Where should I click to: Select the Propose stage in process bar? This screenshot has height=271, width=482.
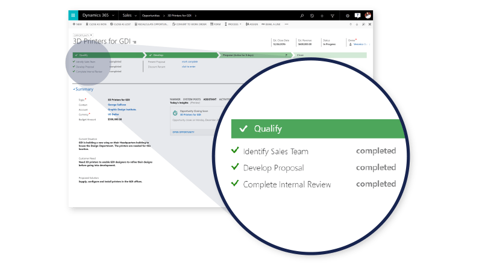tap(255, 55)
